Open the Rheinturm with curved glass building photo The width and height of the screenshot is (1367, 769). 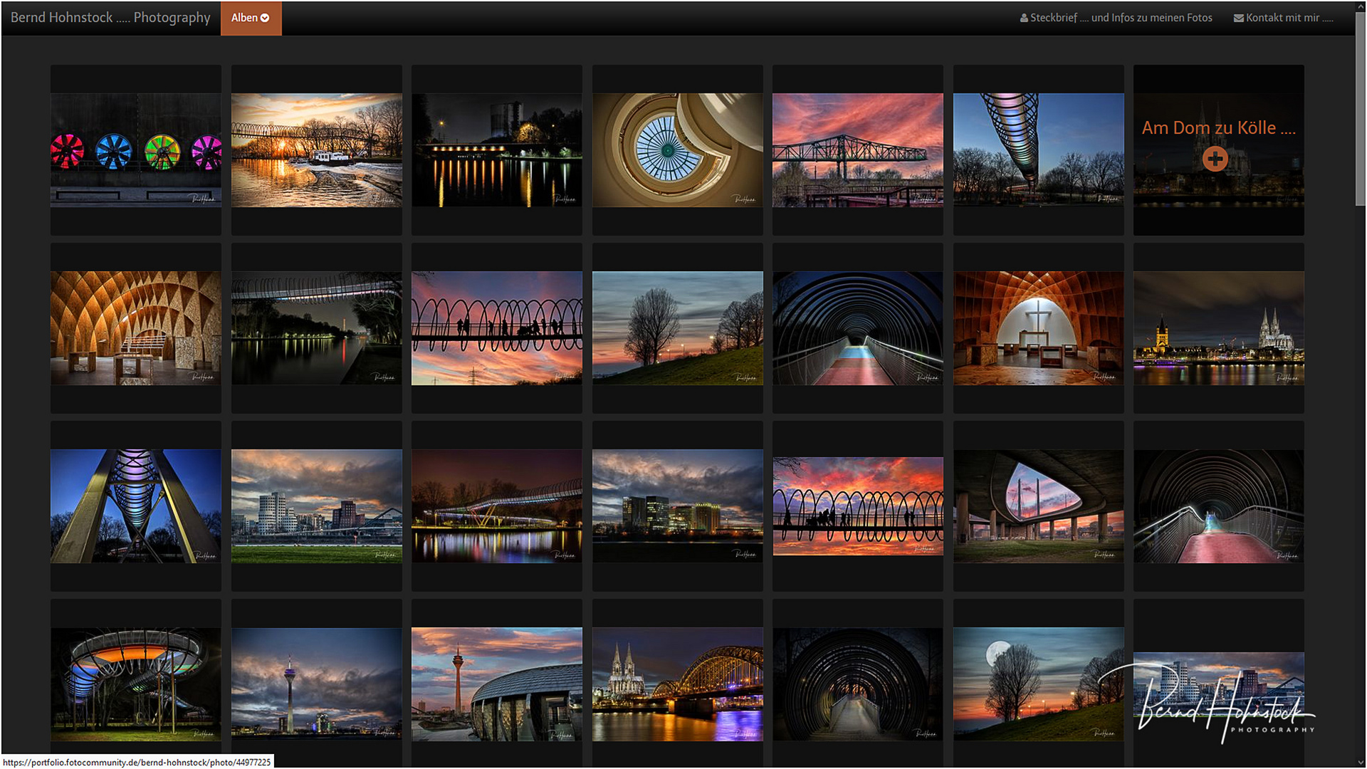click(x=497, y=684)
